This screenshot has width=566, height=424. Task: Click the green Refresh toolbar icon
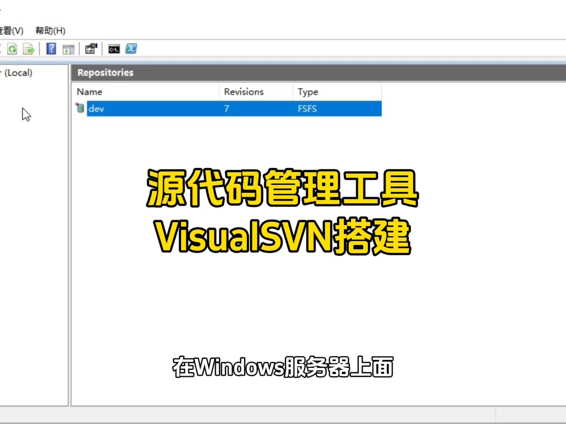tap(12, 49)
